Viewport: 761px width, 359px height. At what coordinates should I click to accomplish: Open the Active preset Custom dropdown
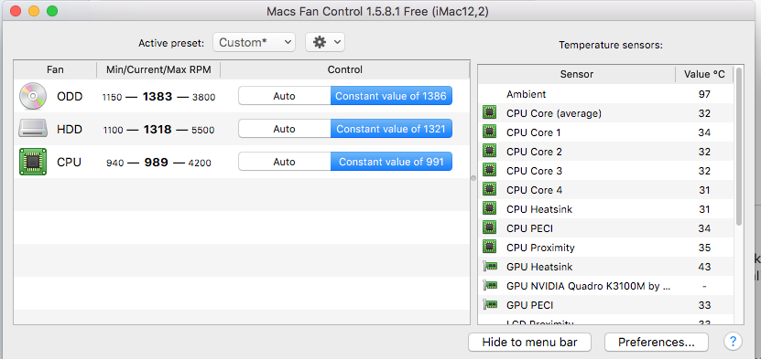coord(254,42)
